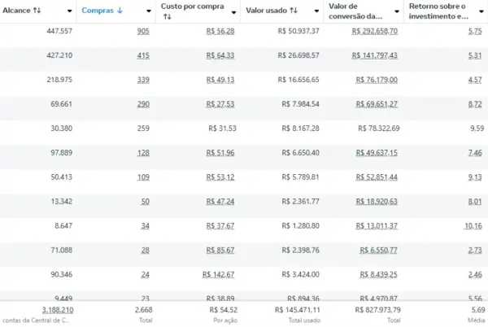Select the reach value 427.210

(59, 55)
